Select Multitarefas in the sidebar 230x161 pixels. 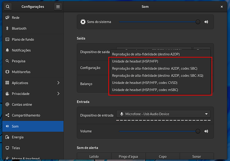point(33,72)
